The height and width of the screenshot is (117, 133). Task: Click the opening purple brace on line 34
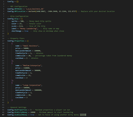click(x=12, y=83)
